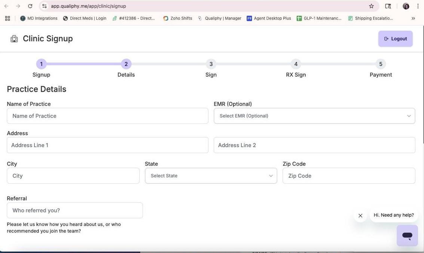This screenshot has width=424, height=253.
Task: Open the tab search icon beside the star
Action: tap(388, 6)
